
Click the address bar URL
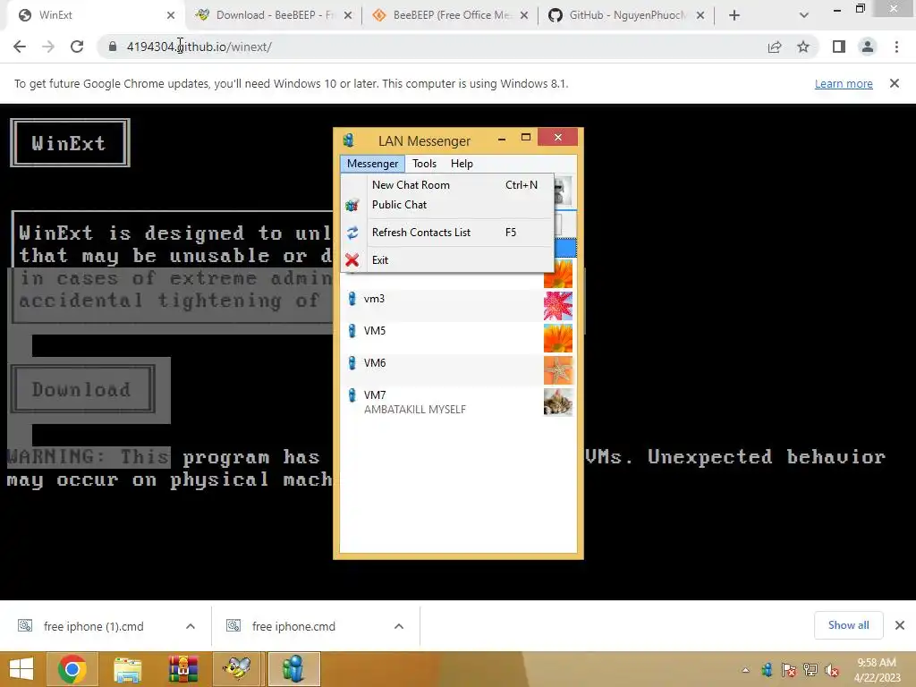point(199,47)
